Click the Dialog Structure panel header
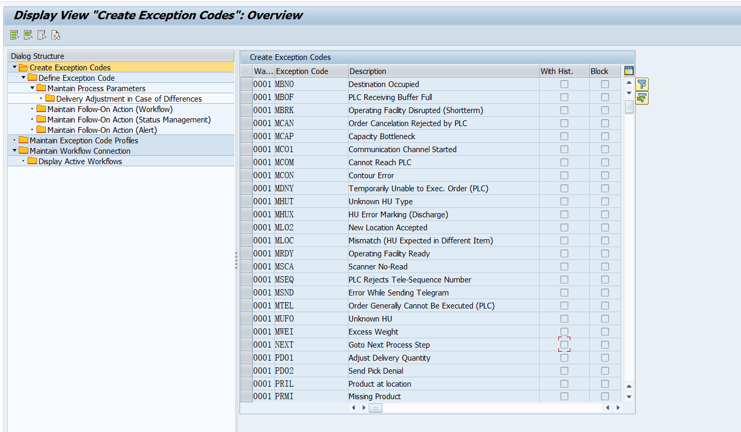Image resolution: width=741 pixels, height=432 pixels. tap(121, 56)
